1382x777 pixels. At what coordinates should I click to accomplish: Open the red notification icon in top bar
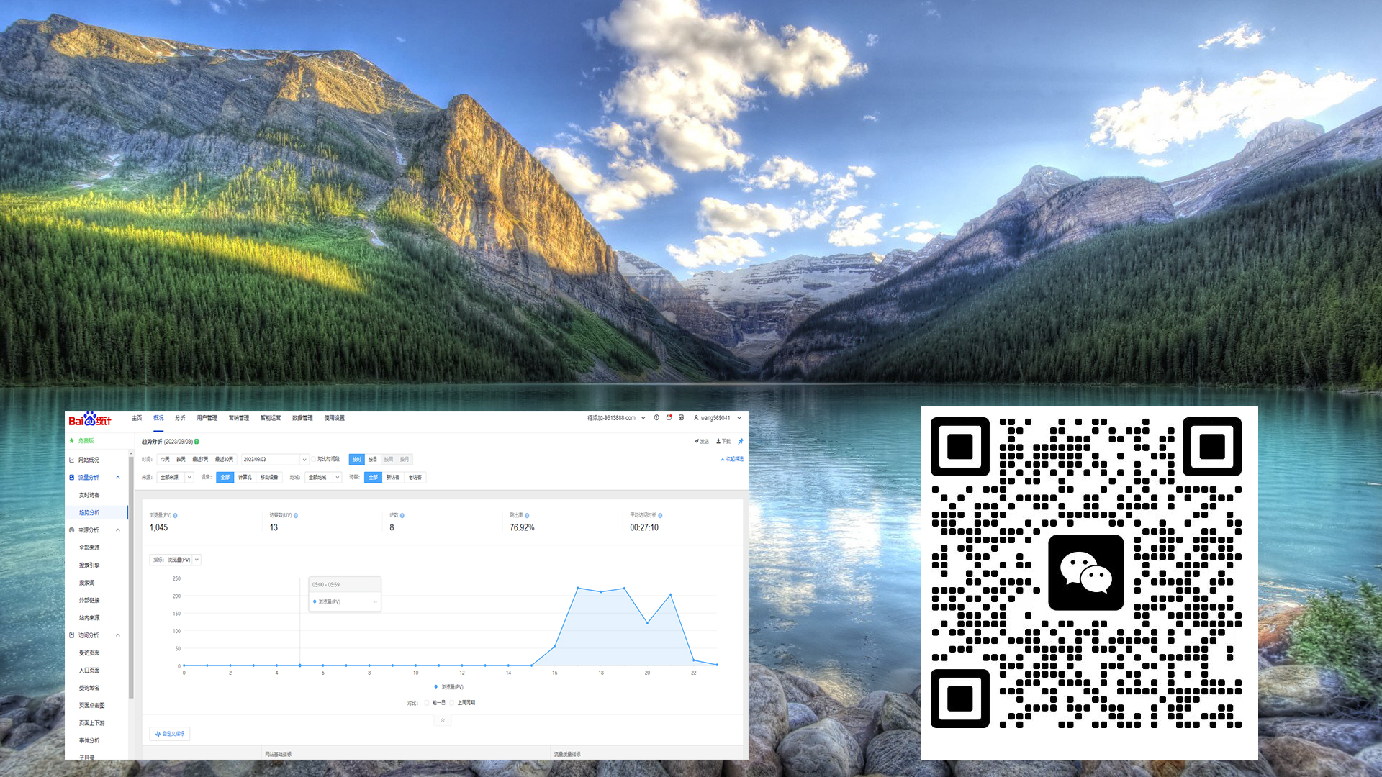point(669,417)
